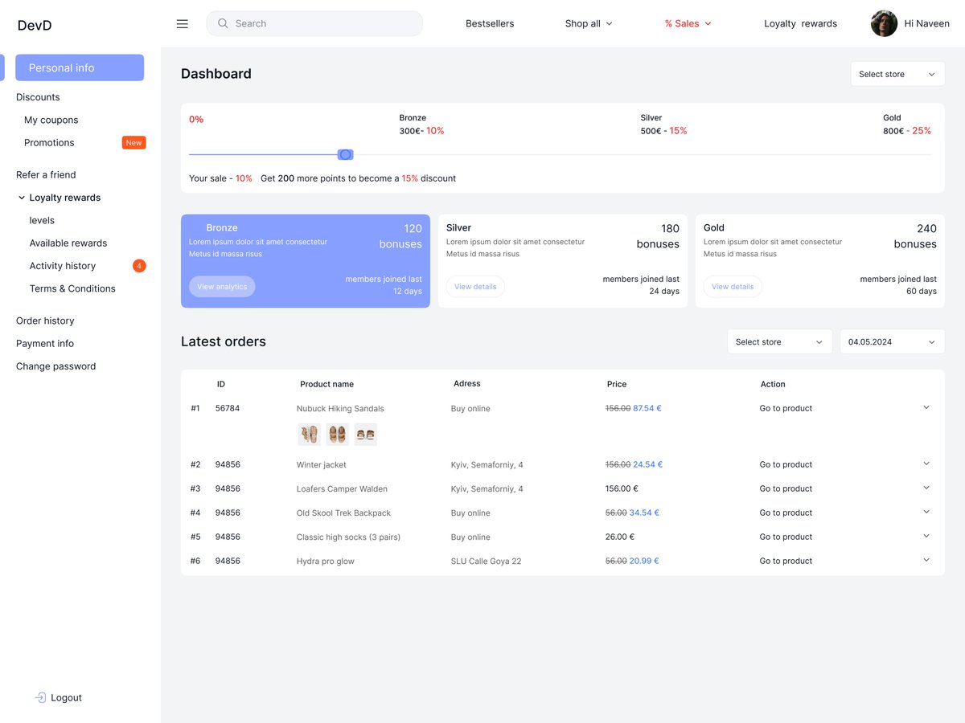Open levels under Loyalty rewards
965x723 pixels.
(x=42, y=220)
